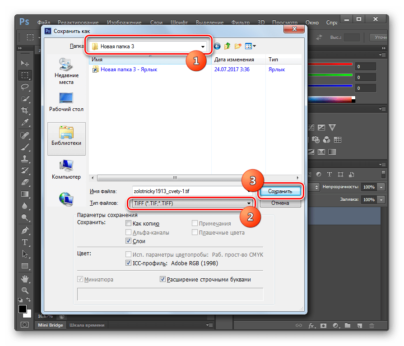Click the Foreground black color swatch
This screenshot has height=346, width=404.
[x=23, y=309]
